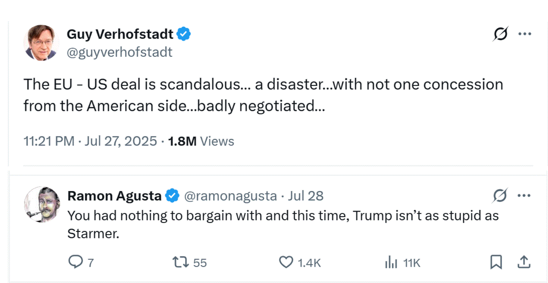Open Guy Verhofstadt's profile picture
This screenshot has height=283, width=548.
tap(41, 43)
